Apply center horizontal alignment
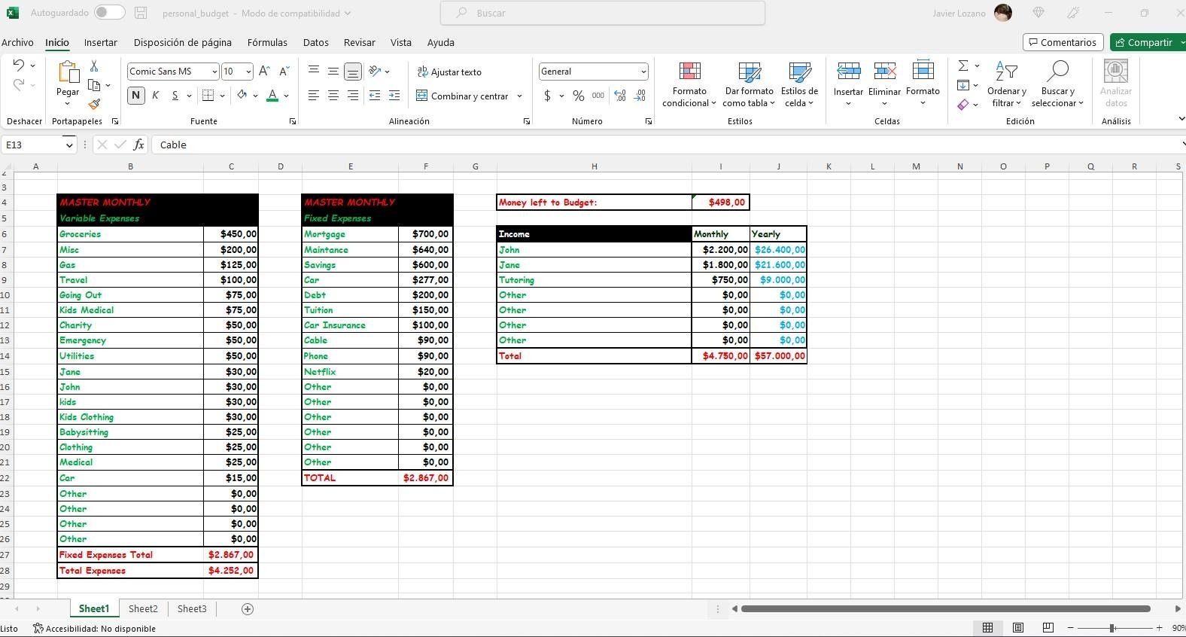This screenshot has height=637, width=1186. [x=333, y=96]
